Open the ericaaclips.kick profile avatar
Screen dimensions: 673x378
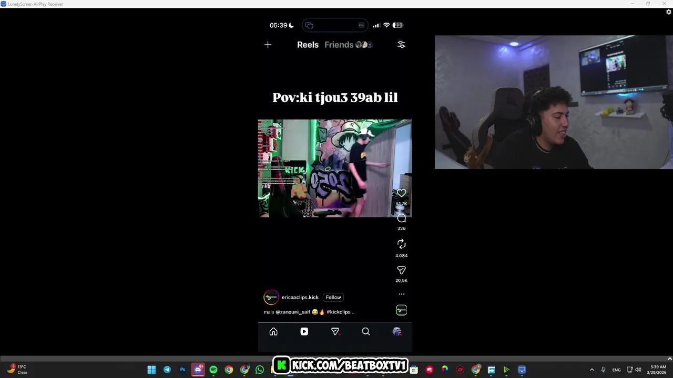click(271, 297)
